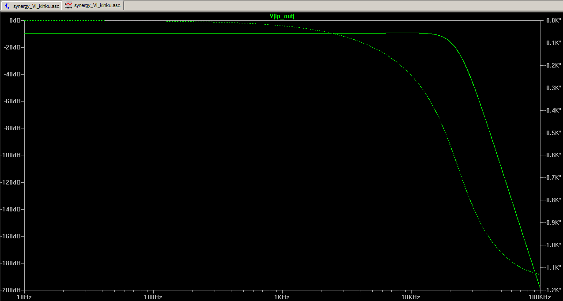Screen dimensions: 563x301
Task: Click the 1KHz frequency axis label
Action: (x=282, y=297)
